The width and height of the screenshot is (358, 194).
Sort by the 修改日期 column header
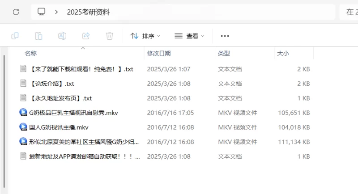click(159, 53)
